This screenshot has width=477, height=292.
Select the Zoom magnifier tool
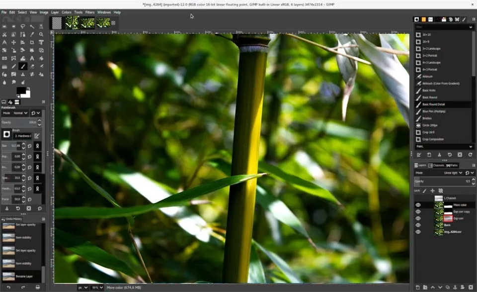tap(41, 34)
